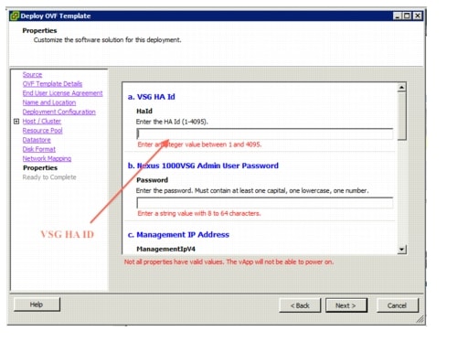Focus the HaId input field
This screenshot has width=468, height=342.
point(264,134)
